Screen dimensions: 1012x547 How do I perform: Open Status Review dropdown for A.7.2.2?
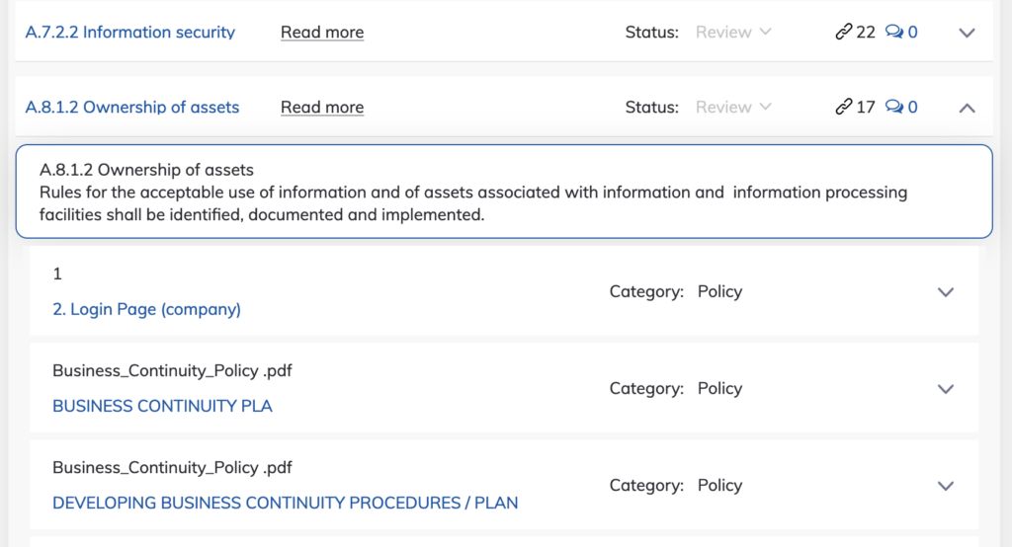point(733,32)
